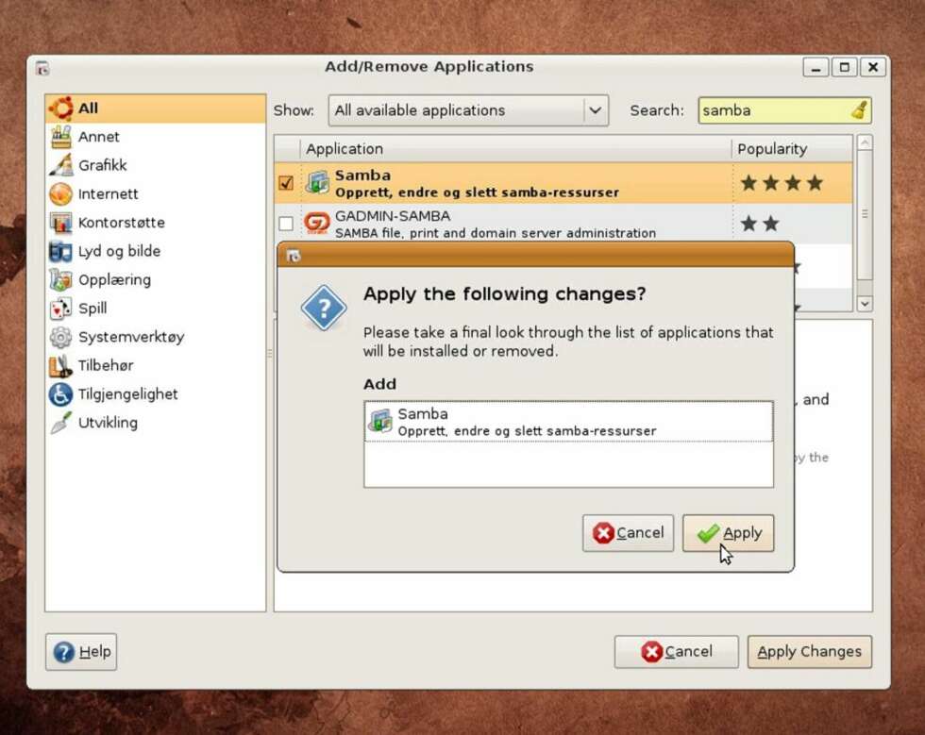
Task: Click the Help button
Action: [x=81, y=652]
